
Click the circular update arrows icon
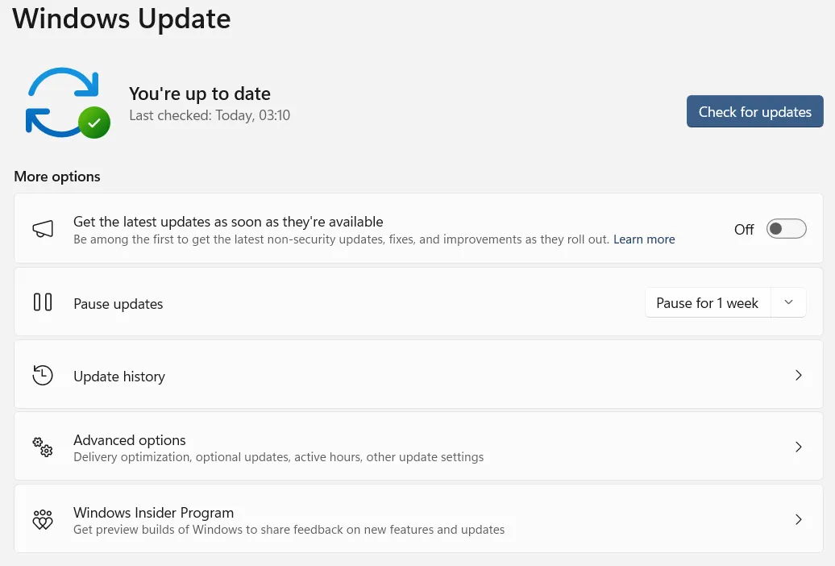pos(64,98)
